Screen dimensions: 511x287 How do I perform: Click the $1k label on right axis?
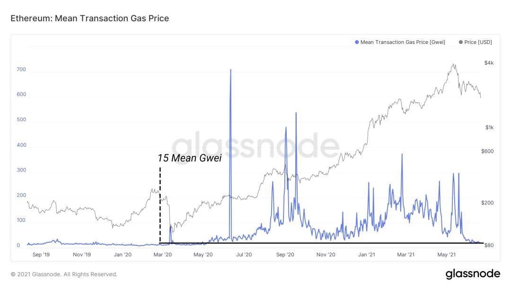pos(490,127)
